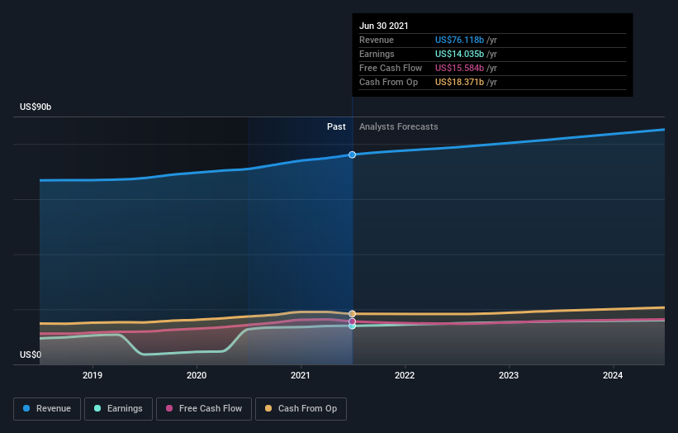Screen dimensions: 678x433
Task: Select the 2021 x-axis label
Action: tap(301, 375)
